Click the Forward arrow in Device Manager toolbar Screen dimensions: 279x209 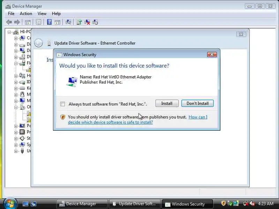click(x=17, y=22)
